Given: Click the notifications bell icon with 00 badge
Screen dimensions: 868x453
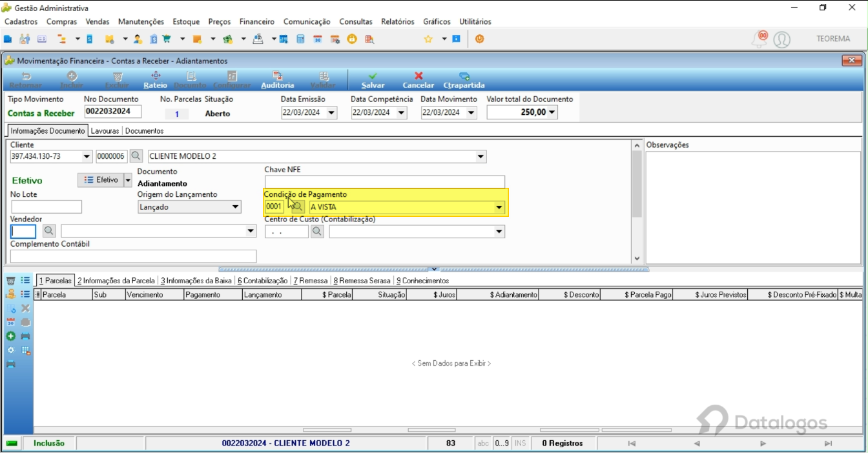Looking at the screenshot, I should [x=759, y=39].
